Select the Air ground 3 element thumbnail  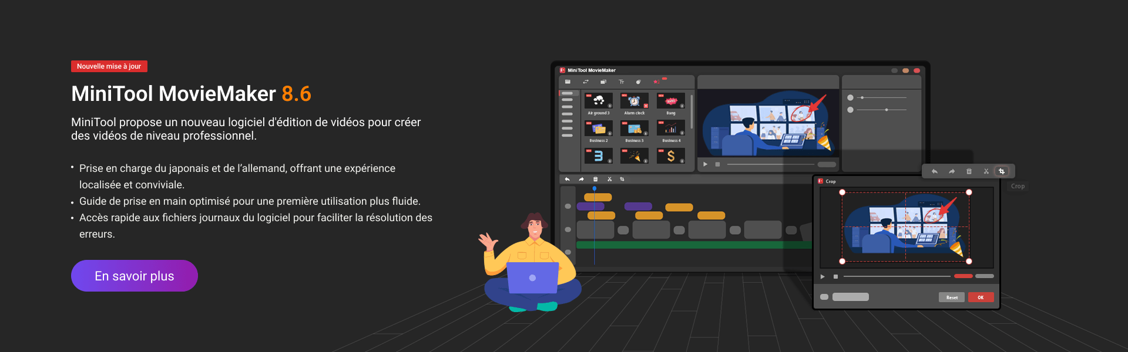(599, 101)
